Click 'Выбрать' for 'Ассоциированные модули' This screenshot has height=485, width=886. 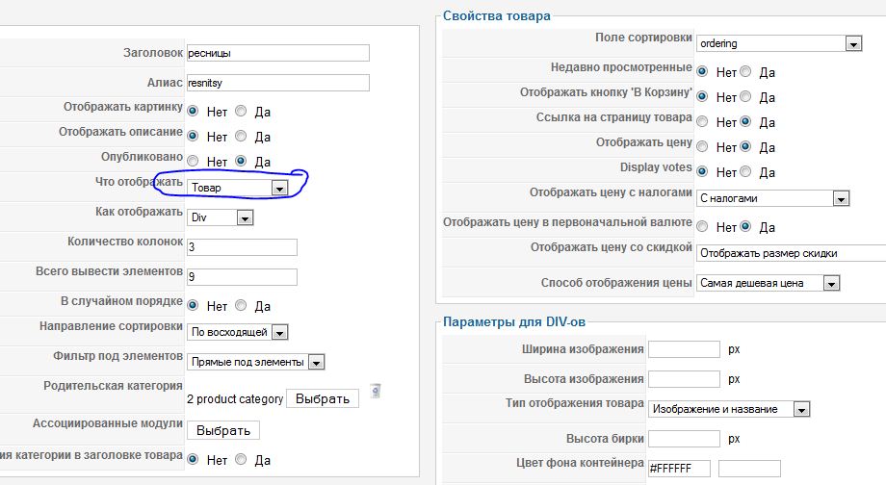click(222, 430)
